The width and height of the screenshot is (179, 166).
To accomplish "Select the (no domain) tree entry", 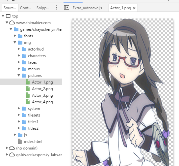I will [27, 148].
